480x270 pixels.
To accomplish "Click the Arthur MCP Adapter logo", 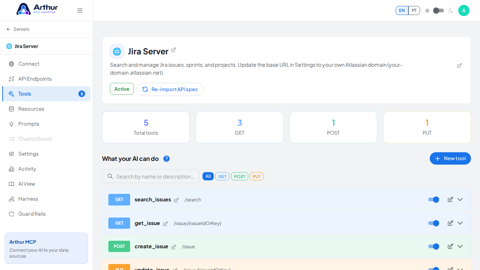I will 37,9.
